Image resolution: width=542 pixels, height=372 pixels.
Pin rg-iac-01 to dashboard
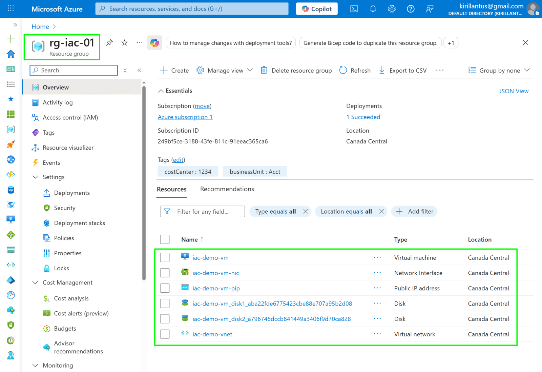[109, 43]
